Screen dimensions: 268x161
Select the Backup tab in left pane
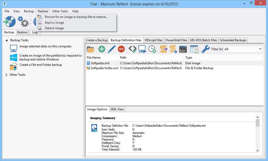(x=9, y=32)
